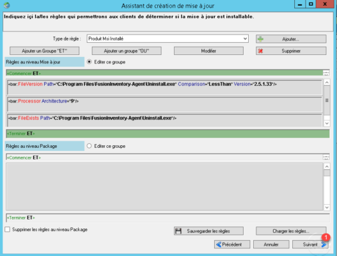The image size is (337, 256).
Task: Open the Type de règle dropdown
Action: click(x=245, y=39)
